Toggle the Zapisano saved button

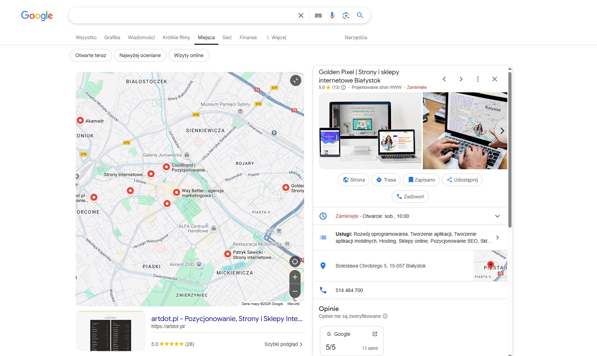click(421, 180)
